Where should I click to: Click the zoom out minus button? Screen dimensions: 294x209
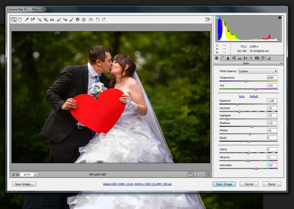click(x=14, y=175)
